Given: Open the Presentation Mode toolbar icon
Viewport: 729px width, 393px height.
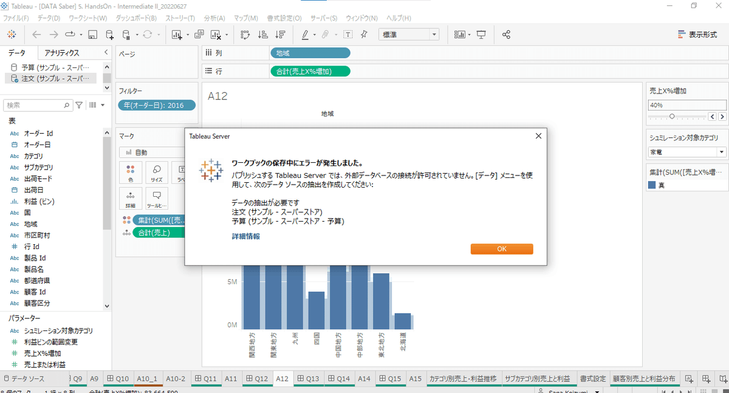Looking at the screenshot, I should click(481, 35).
